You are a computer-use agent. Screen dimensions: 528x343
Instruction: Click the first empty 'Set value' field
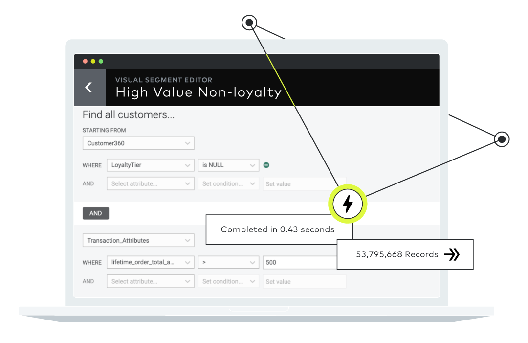coord(304,184)
